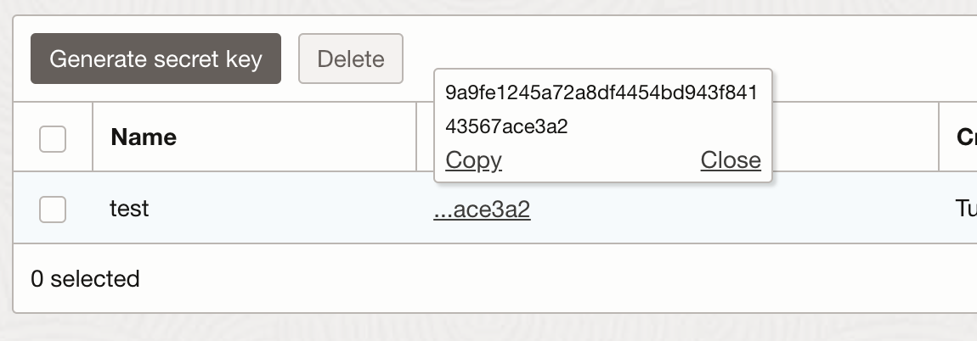Click the Generate secret key button
Screen dimensions: 977x341
click(155, 59)
